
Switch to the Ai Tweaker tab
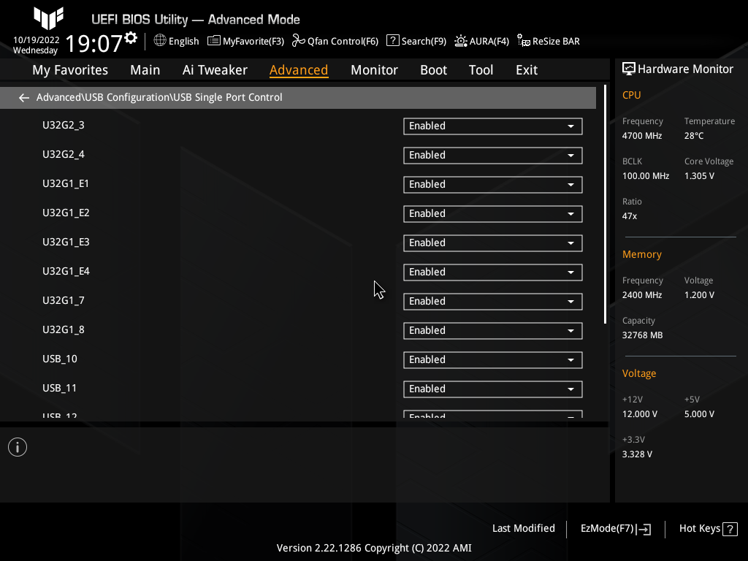[x=215, y=69]
